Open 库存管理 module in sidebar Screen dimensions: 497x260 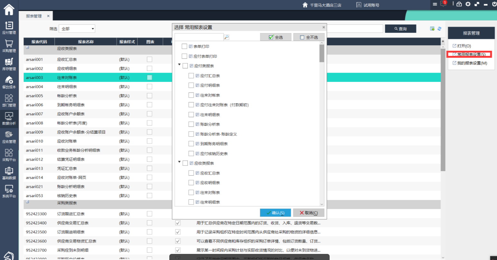9,64
